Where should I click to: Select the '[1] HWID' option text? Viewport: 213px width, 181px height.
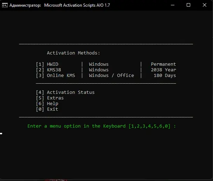[x=47, y=64]
